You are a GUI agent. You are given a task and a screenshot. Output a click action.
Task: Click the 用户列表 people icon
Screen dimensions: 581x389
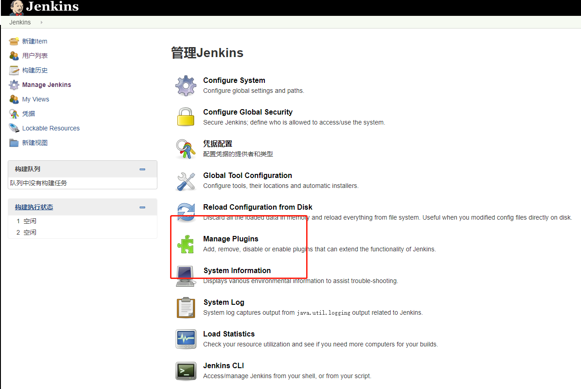click(x=14, y=56)
